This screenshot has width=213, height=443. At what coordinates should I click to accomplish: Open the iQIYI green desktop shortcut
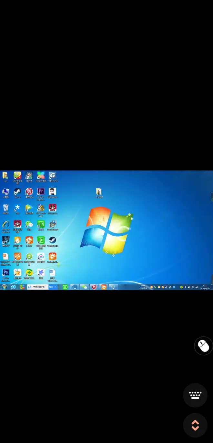coord(41,225)
